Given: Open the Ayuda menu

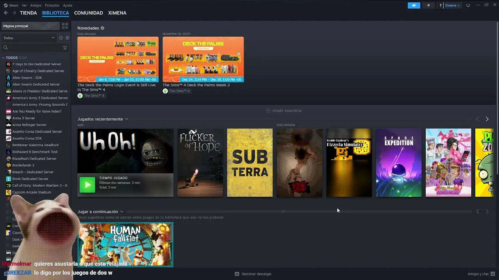Looking at the screenshot, I should (67, 5).
